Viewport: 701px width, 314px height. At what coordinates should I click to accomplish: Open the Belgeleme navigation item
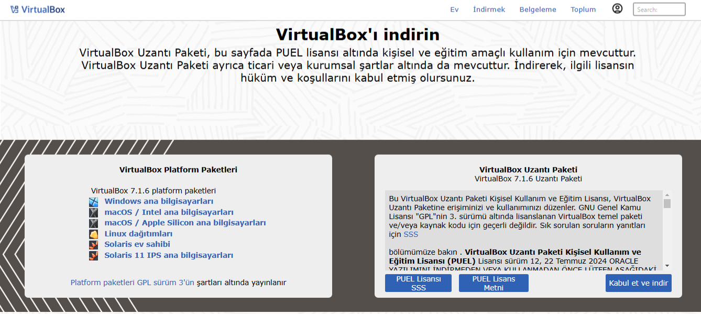[538, 9]
